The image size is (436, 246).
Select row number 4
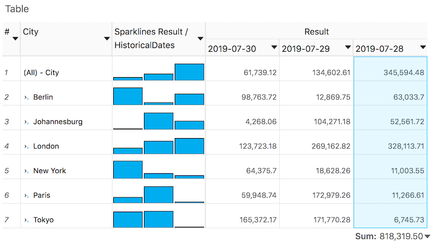coord(7,146)
